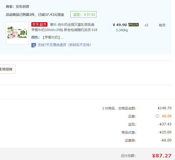The height and width of the screenshot is (160, 175).
Task: Open the 蒙牛 纯牛奶全脂灭菌乳苗条装 product title
Action: coord(72,25)
